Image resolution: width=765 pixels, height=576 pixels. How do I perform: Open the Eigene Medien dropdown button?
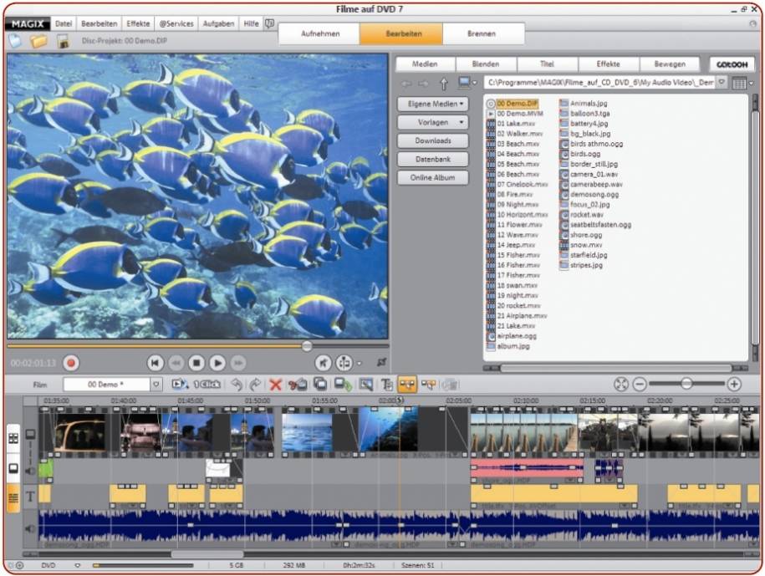coord(433,104)
